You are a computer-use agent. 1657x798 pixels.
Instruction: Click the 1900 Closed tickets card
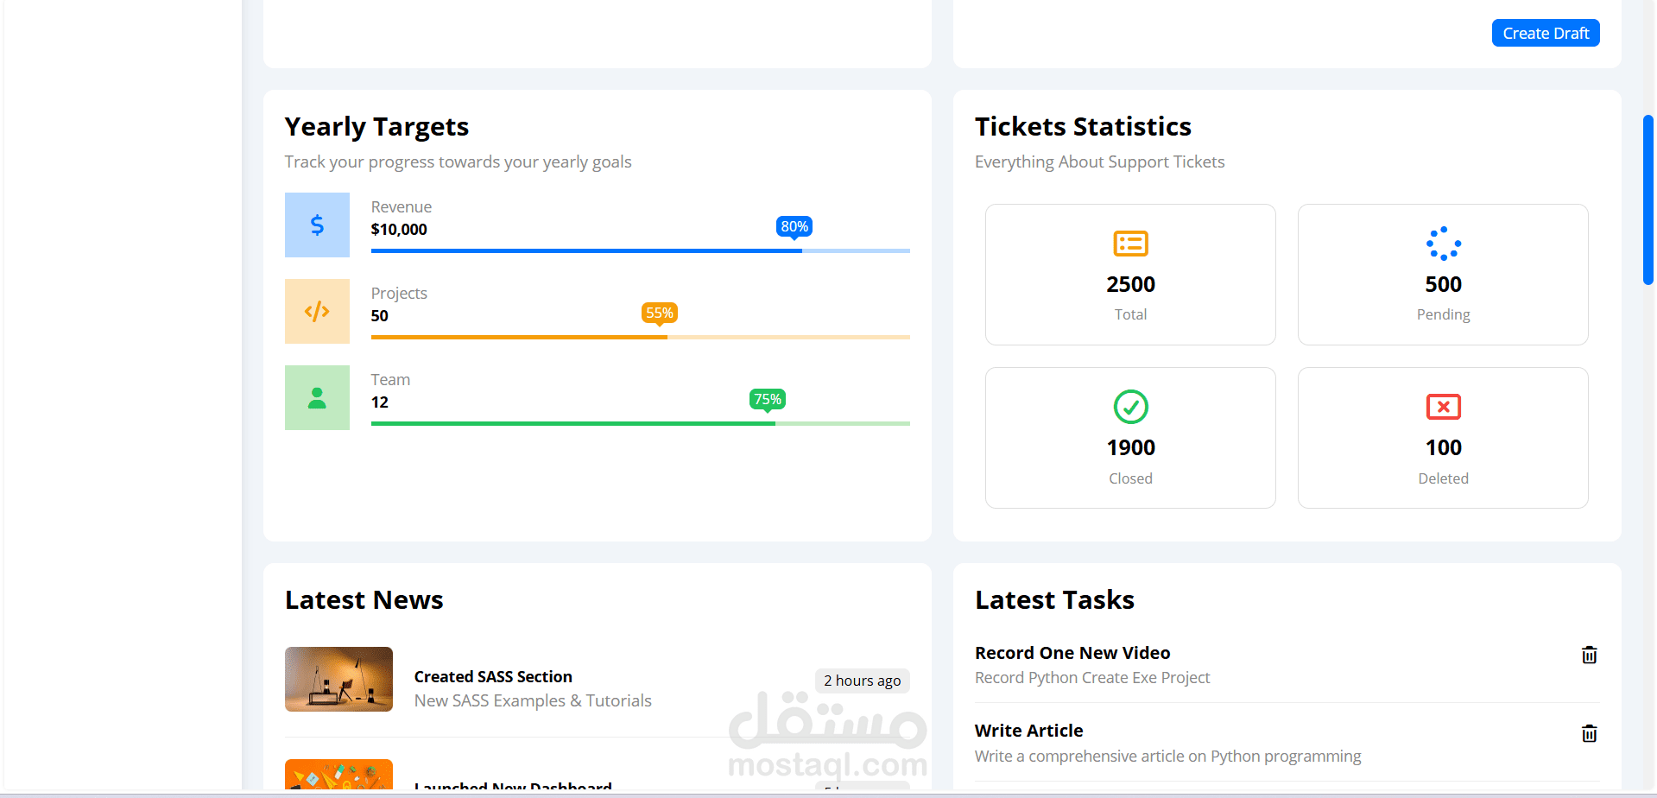coord(1130,438)
